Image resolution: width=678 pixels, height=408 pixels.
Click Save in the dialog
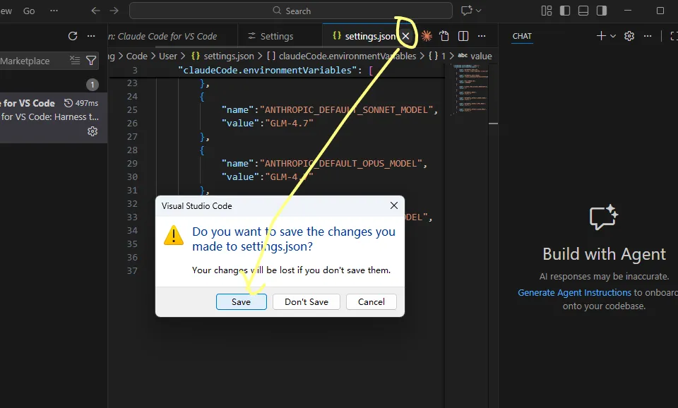tap(242, 301)
